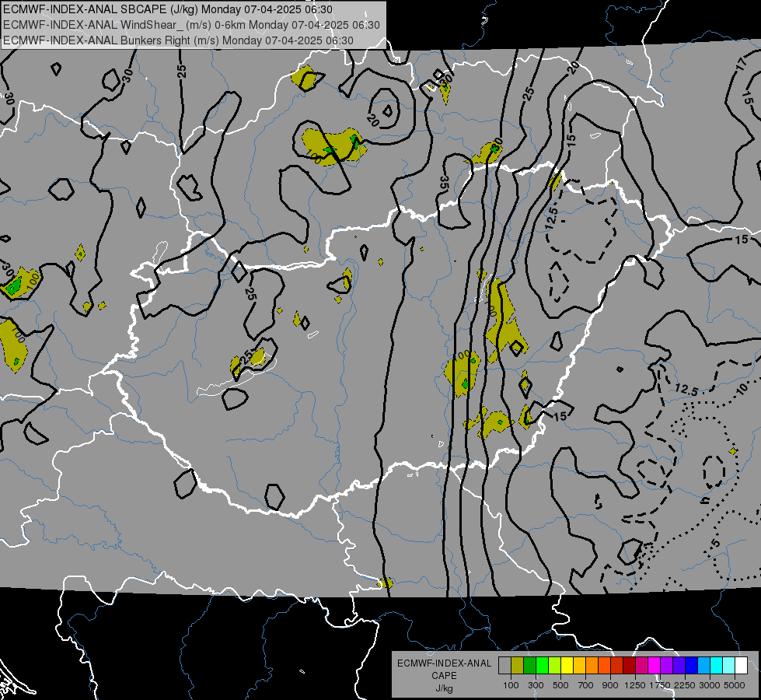This screenshot has height=700, width=761.
Task: Click the '900' legend tick label
Action: point(610,685)
